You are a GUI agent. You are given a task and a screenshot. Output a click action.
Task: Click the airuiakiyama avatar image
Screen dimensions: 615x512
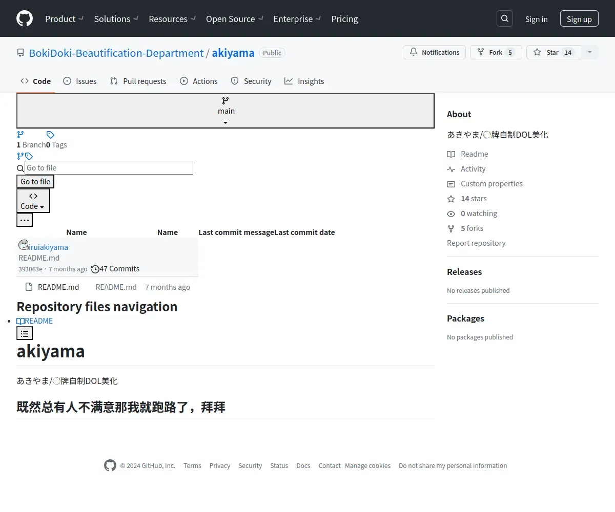point(23,244)
